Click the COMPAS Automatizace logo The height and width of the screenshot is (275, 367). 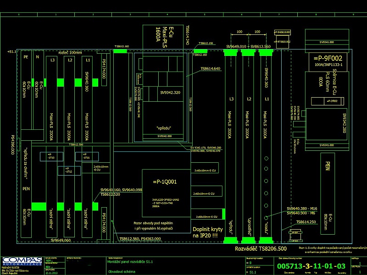(x=22, y=261)
